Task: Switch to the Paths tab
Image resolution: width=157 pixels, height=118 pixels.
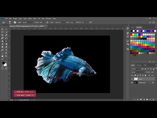Action: pyautogui.click(x=145, y=65)
